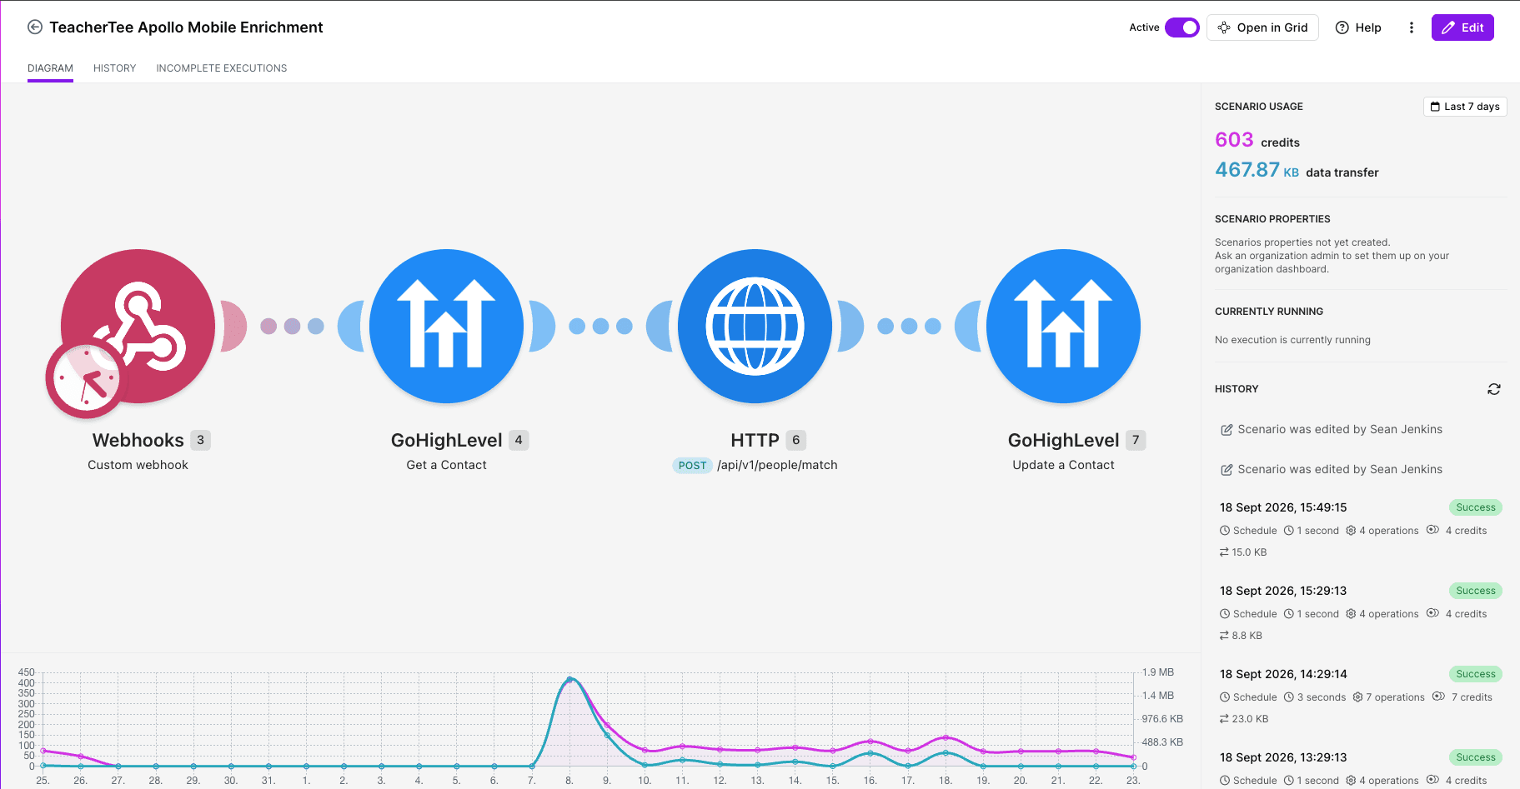Click the Success badge for the 15:49:15 run

coord(1476,507)
